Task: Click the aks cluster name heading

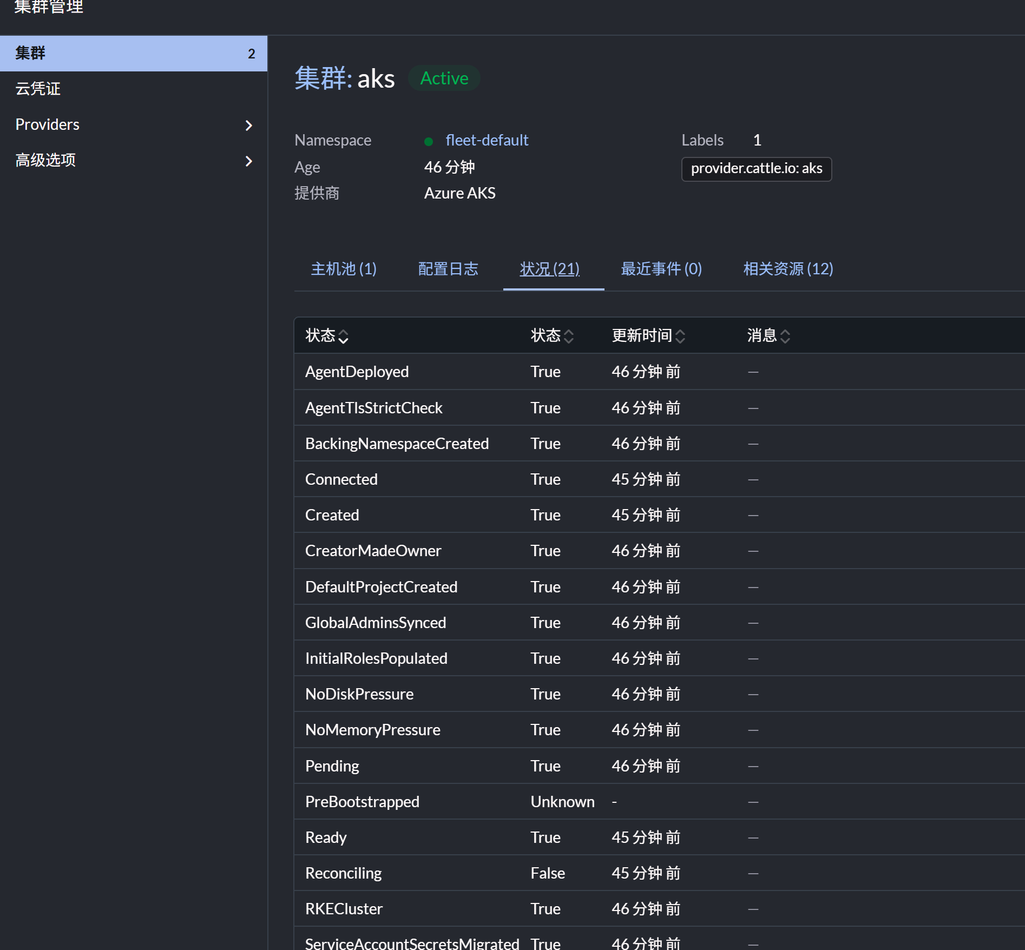Action: (x=376, y=79)
